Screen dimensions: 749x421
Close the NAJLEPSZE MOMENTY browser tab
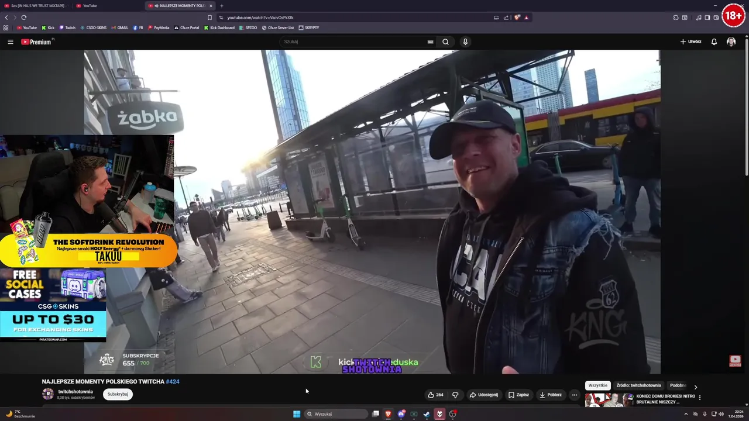211,6
